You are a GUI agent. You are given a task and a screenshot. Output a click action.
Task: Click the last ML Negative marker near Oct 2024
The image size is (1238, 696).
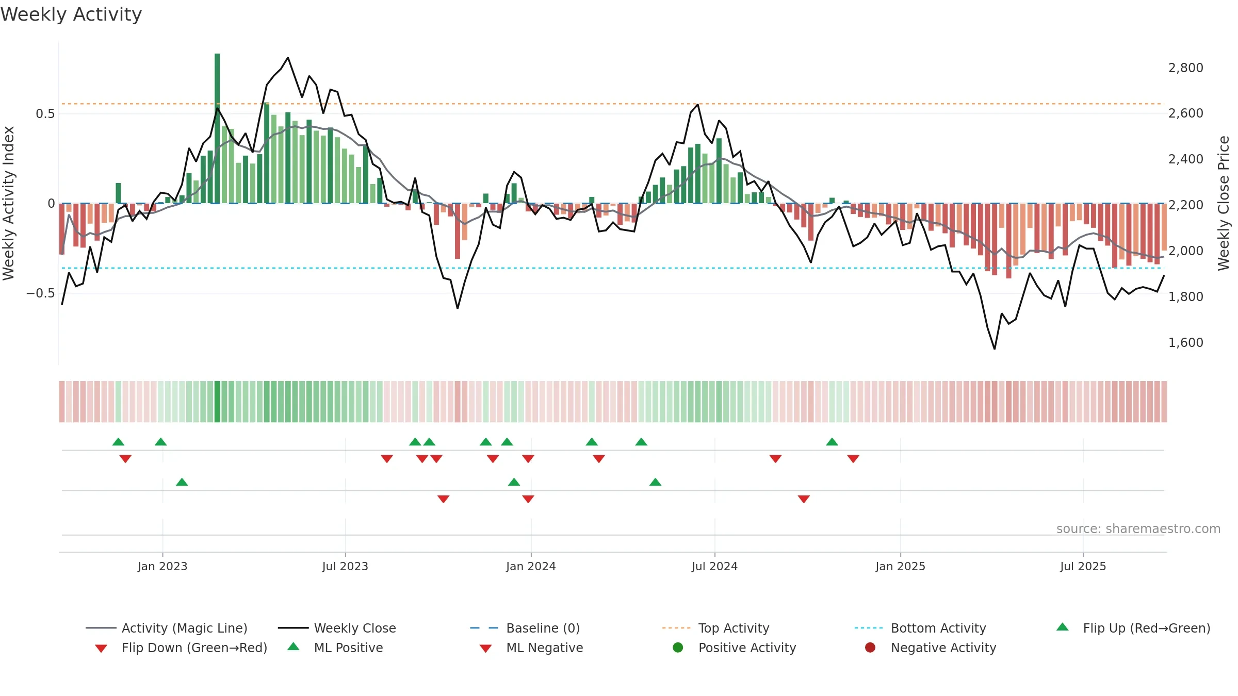point(804,499)
